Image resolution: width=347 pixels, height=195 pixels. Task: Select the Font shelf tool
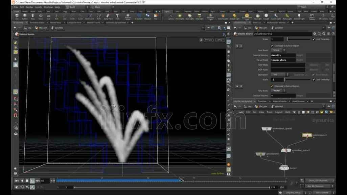point(117,16)
